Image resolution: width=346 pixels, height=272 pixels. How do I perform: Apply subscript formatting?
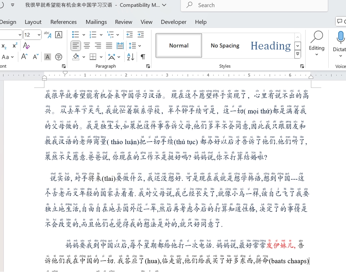pyautogui.click(x=4, y=46)
